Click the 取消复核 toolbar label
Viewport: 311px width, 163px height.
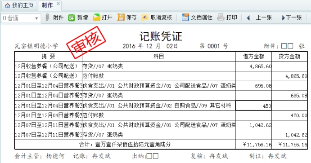[161, 18]
